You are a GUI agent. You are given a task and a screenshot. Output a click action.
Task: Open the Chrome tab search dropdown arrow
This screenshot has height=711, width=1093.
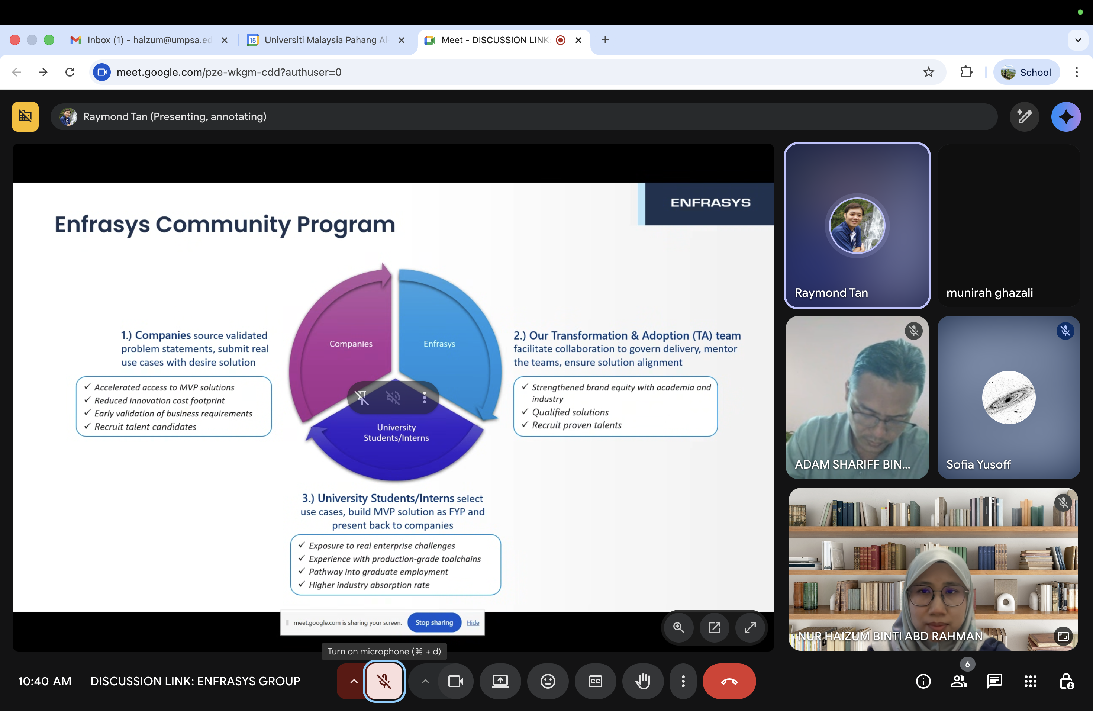click(x=1078, y=40)
